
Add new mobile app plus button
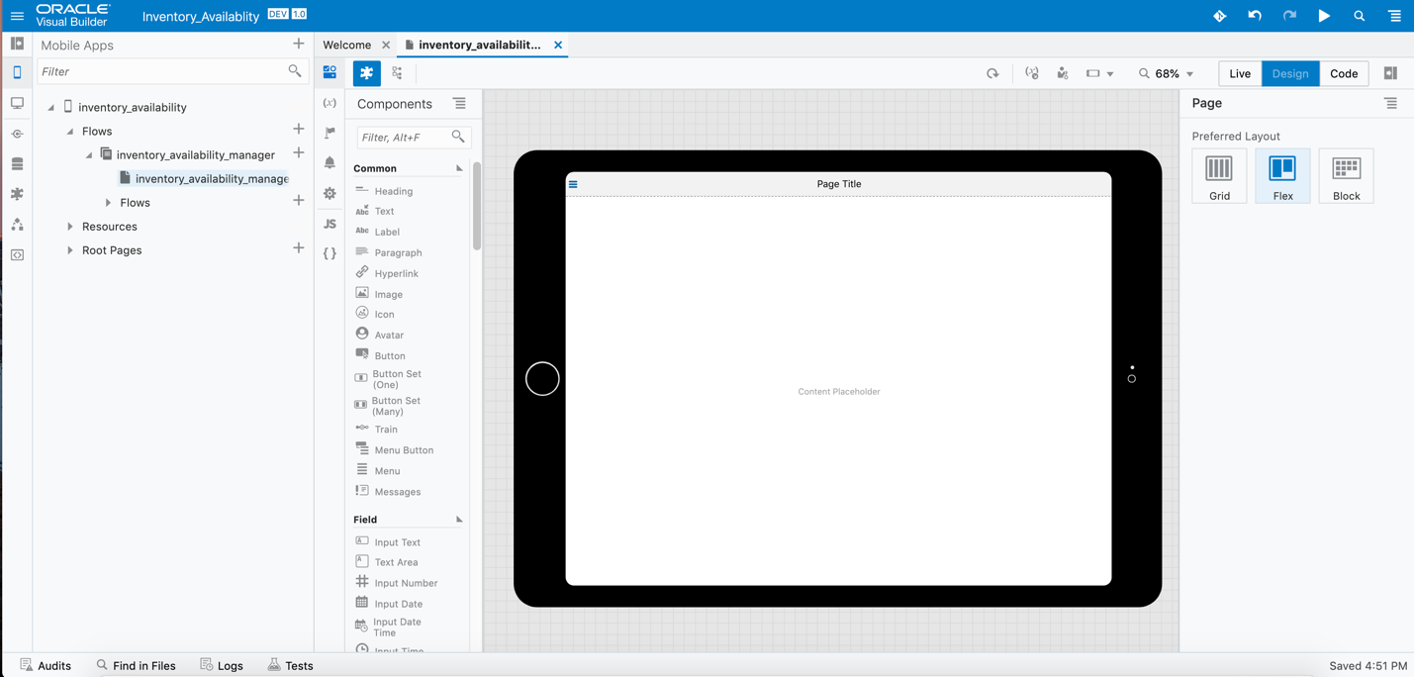point(298,44)
